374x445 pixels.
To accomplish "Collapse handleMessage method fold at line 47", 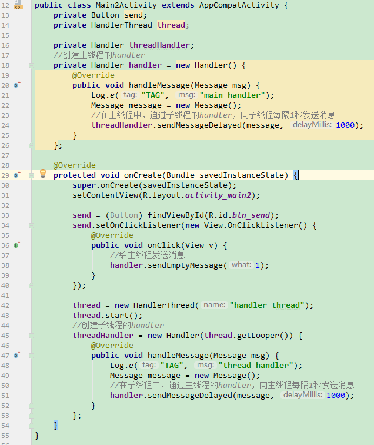I will [32, 356].
